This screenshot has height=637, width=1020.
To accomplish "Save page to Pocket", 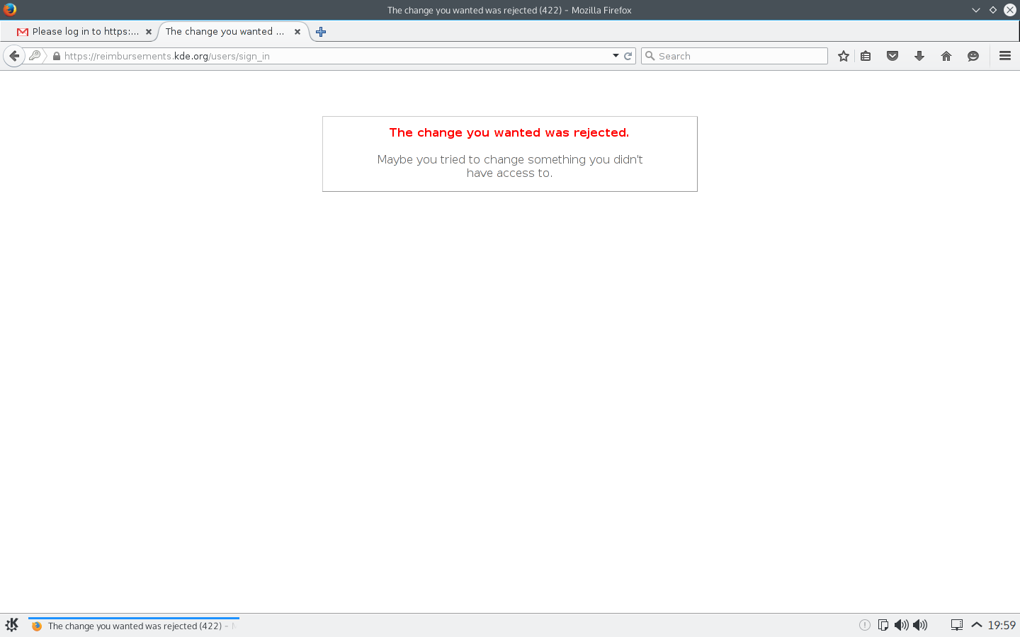I will [892, 56].
